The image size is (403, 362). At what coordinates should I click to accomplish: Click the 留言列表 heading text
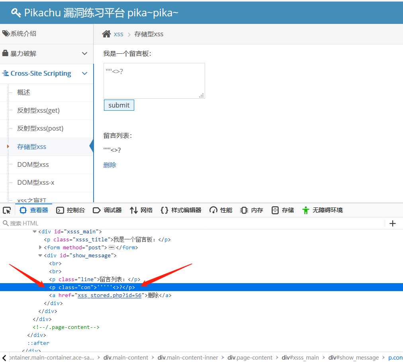[x=118, y=135]
